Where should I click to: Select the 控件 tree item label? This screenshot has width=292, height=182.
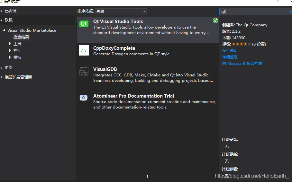tap(17, 51)
